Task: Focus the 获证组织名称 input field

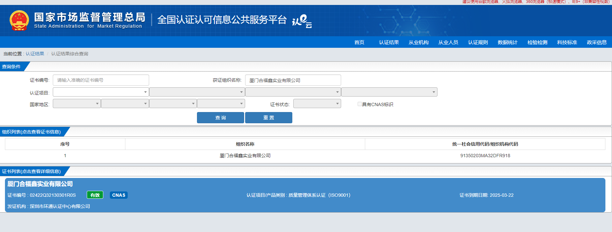Action: pos(293,80)
